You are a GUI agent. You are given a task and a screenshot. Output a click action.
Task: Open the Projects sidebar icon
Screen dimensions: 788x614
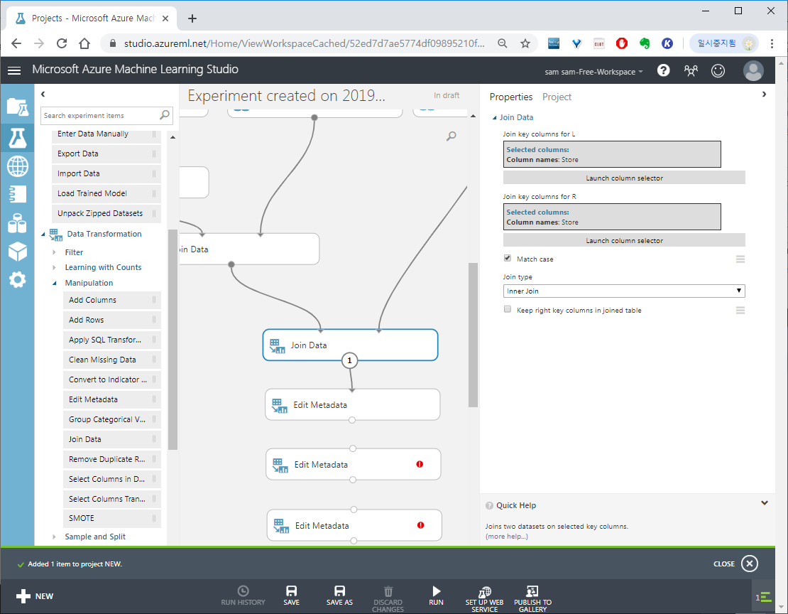[17, 107]
